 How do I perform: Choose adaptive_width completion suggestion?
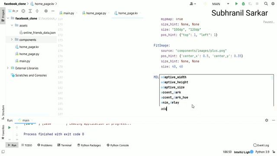[x=174, y=77]
